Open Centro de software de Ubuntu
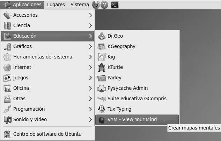This screenshot has height=141, width=221. pos(47,134)
